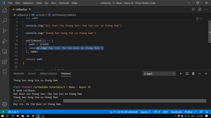The image size is (211, 118).
Task: Open the Source Control view
Action: coord(5,31)
